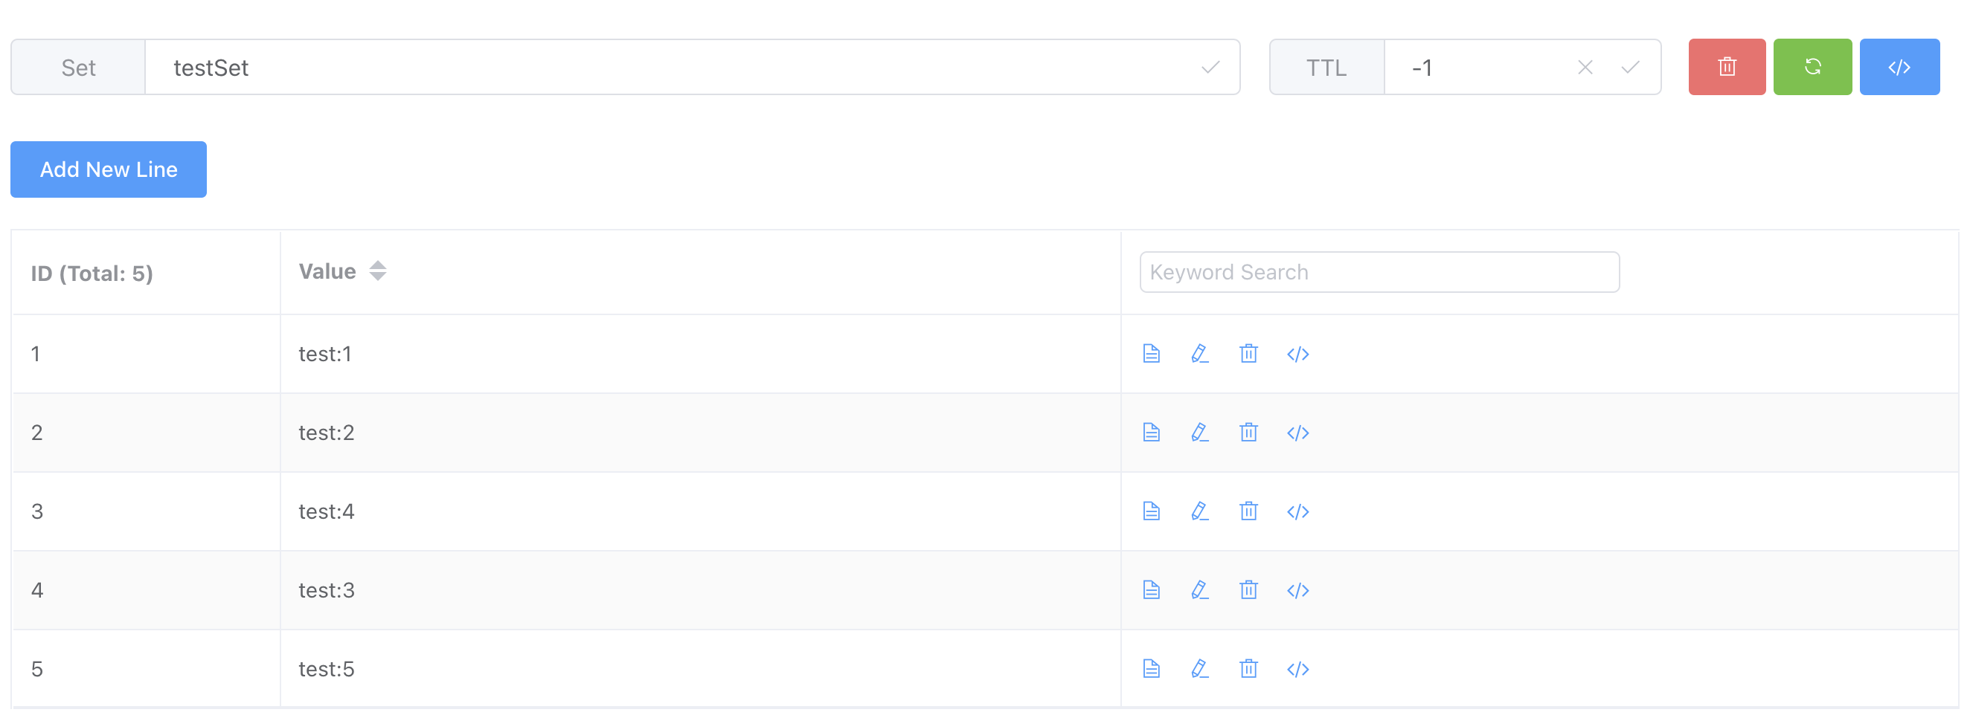This screenshot has width=1970, height=718.
Task: Click the Add New Line button
Action: click(x=109, y=169)
